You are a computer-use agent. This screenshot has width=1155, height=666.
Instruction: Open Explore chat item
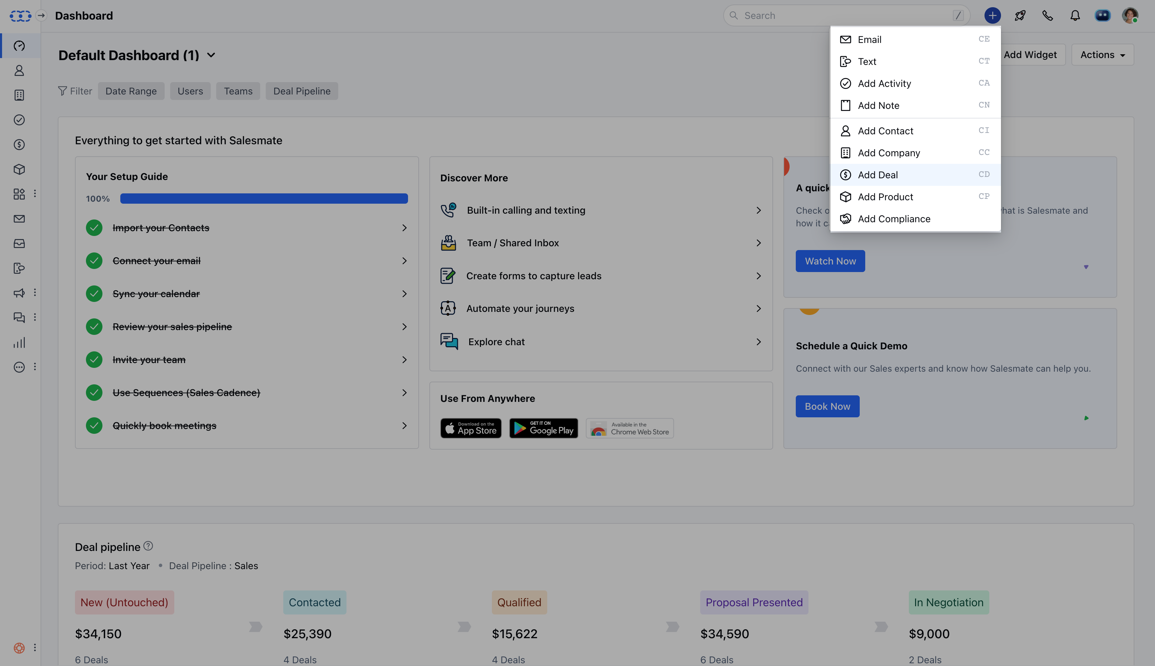(x=601, y=342)
